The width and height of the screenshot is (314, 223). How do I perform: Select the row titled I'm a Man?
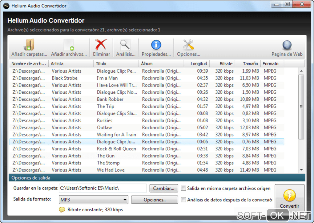click(x=147, y=78)
